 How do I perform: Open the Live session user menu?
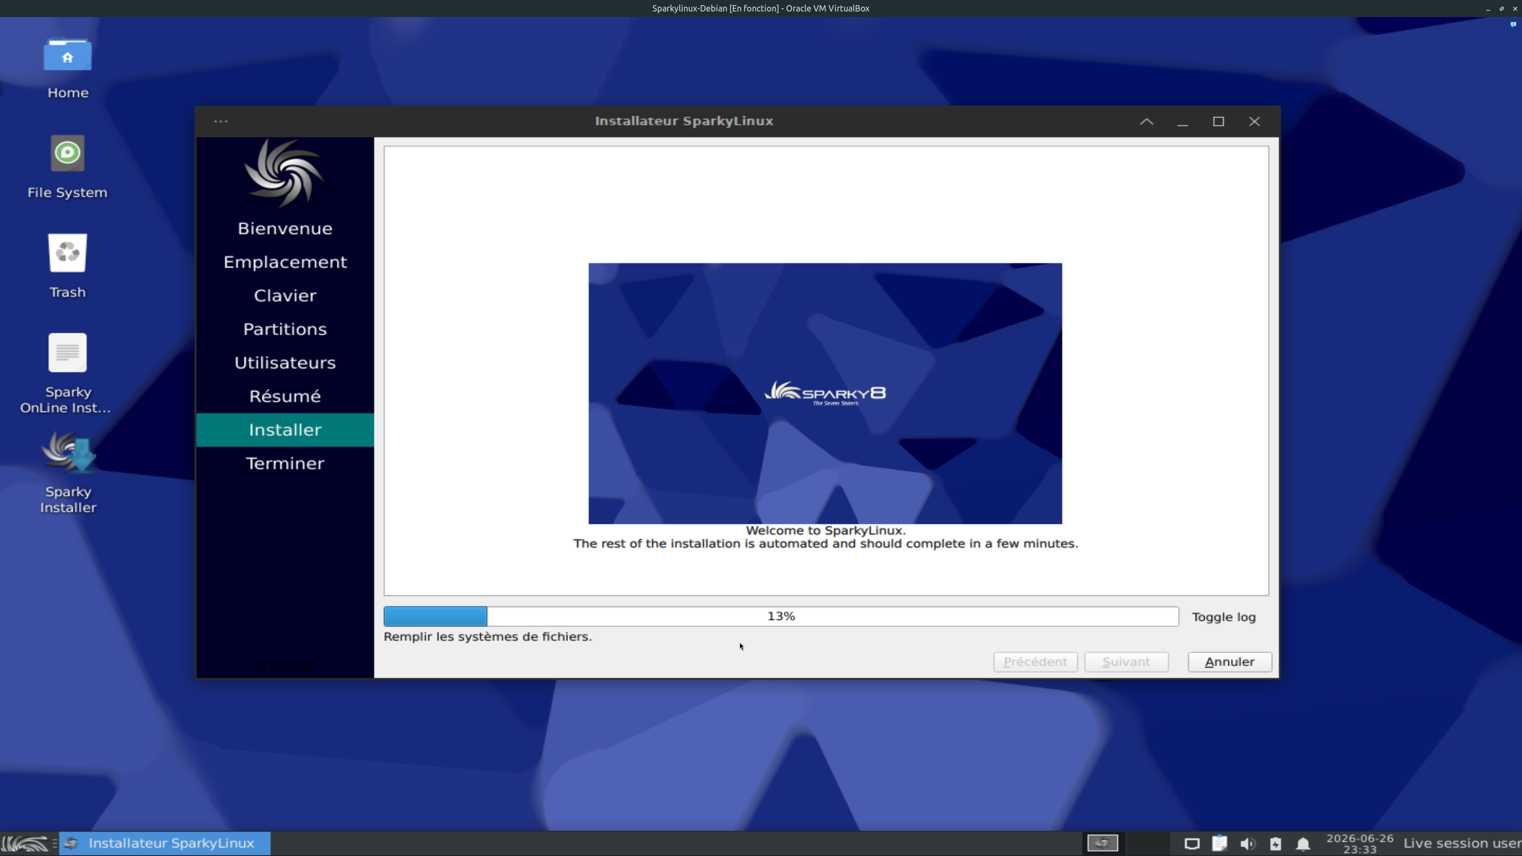[x=1462, y=843]
